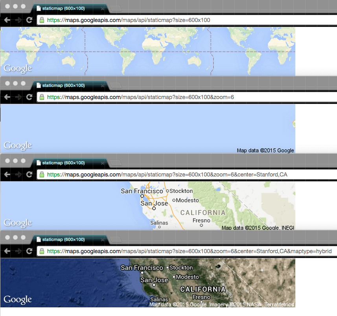Click the back arrow in the zoom=6-only browser window
The width and height of the screenshot is (337, 316).
click(x=7, y=97)
